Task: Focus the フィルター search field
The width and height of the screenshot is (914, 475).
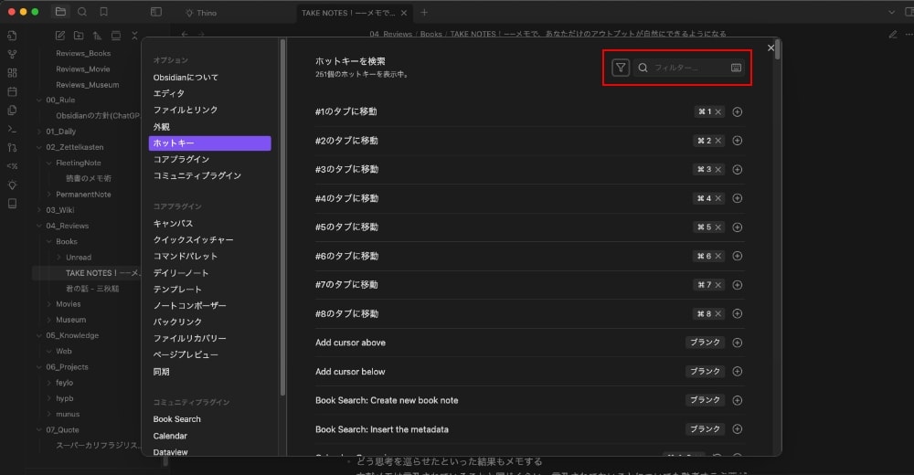Action: click(x=689, y=68)
